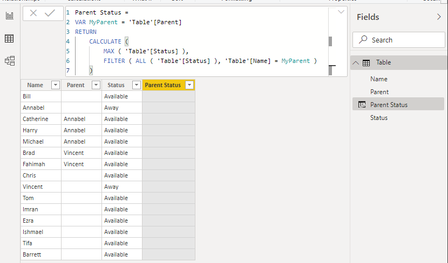Click Away status in Annabel row
This screenshot has height=263, width=448.
coord(122,108)
